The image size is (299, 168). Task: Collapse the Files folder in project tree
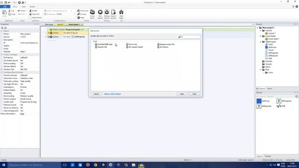tap(261, 70)
